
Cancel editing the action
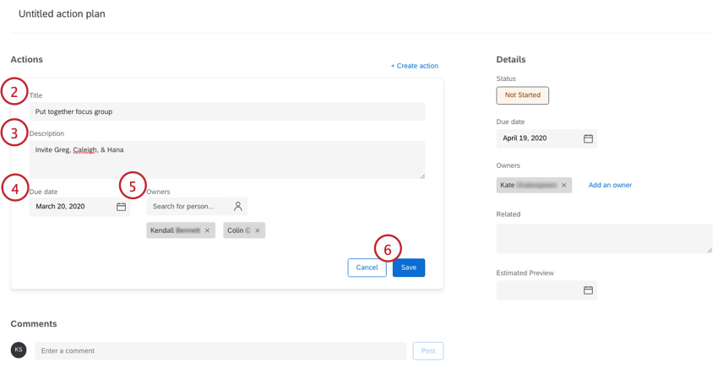[367, 268]
